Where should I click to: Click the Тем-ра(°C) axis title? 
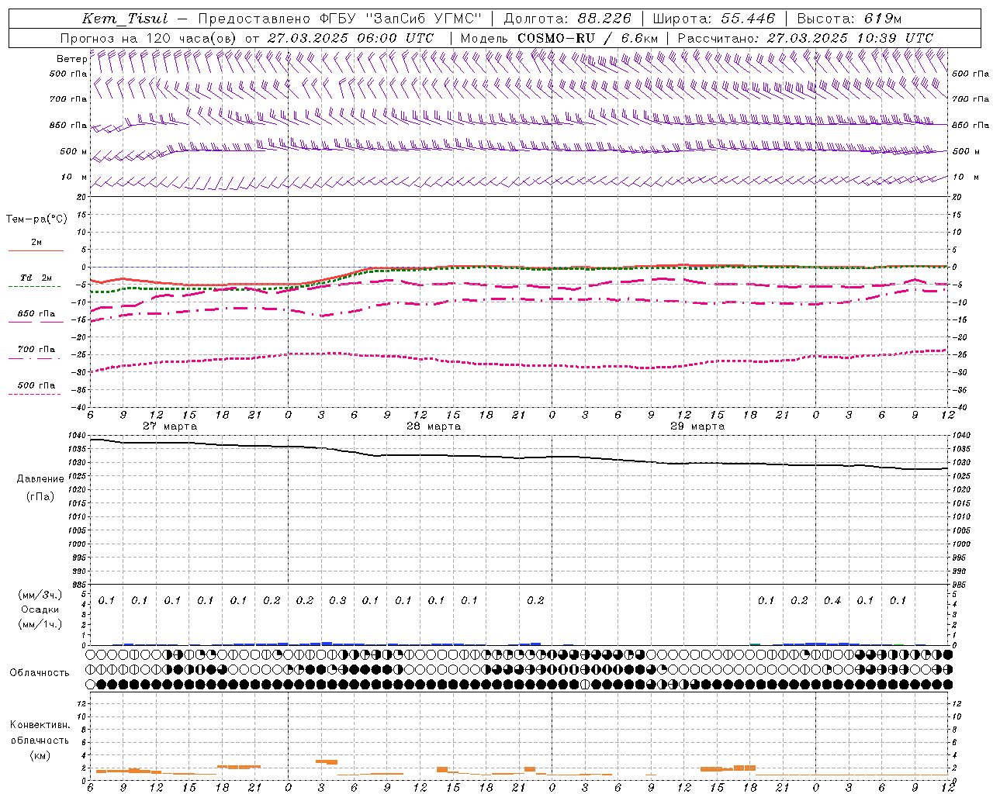pos(36,219)
